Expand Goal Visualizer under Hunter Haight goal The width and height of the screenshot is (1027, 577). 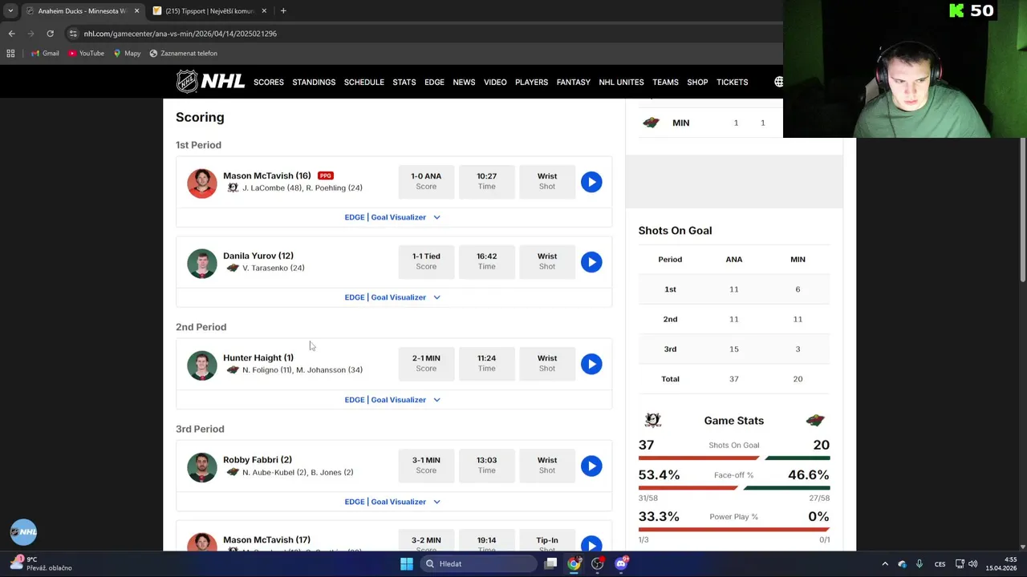point(393,399)
